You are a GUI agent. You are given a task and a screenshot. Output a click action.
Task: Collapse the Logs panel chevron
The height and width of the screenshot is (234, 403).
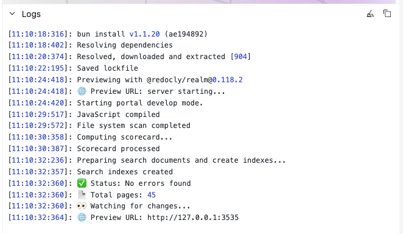tap(12, 13)
